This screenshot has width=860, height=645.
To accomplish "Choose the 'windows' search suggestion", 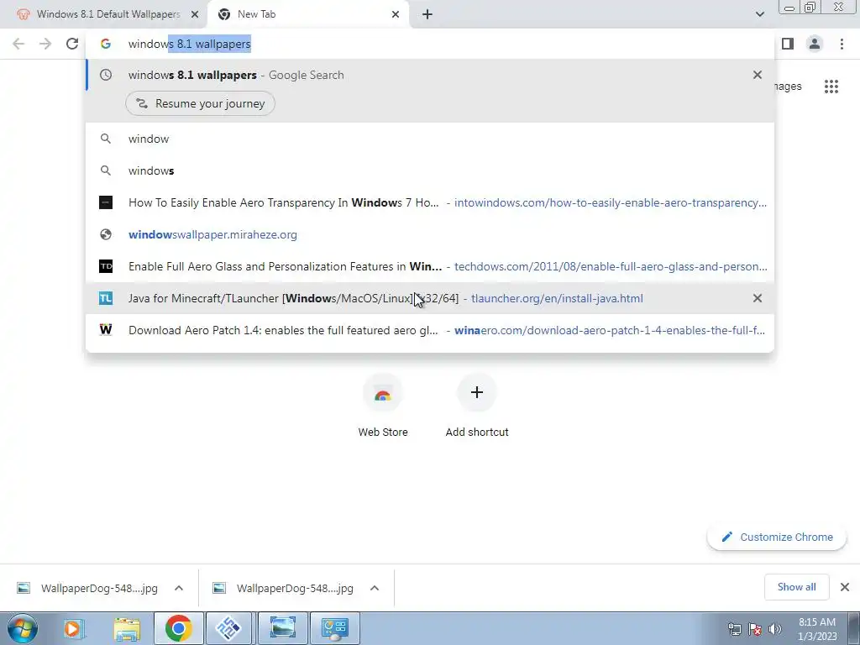I will (430, 170).
